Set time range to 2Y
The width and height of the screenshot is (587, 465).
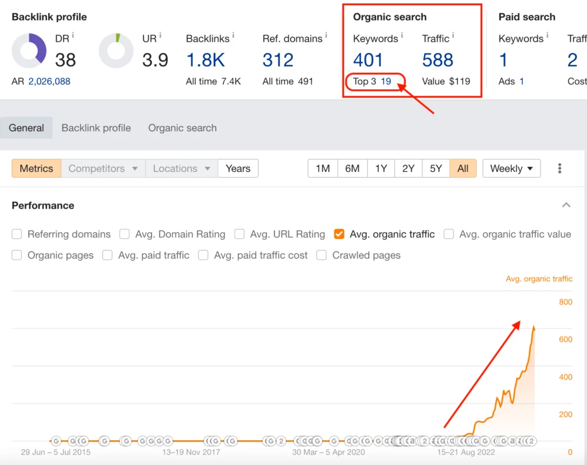[408, 169]
